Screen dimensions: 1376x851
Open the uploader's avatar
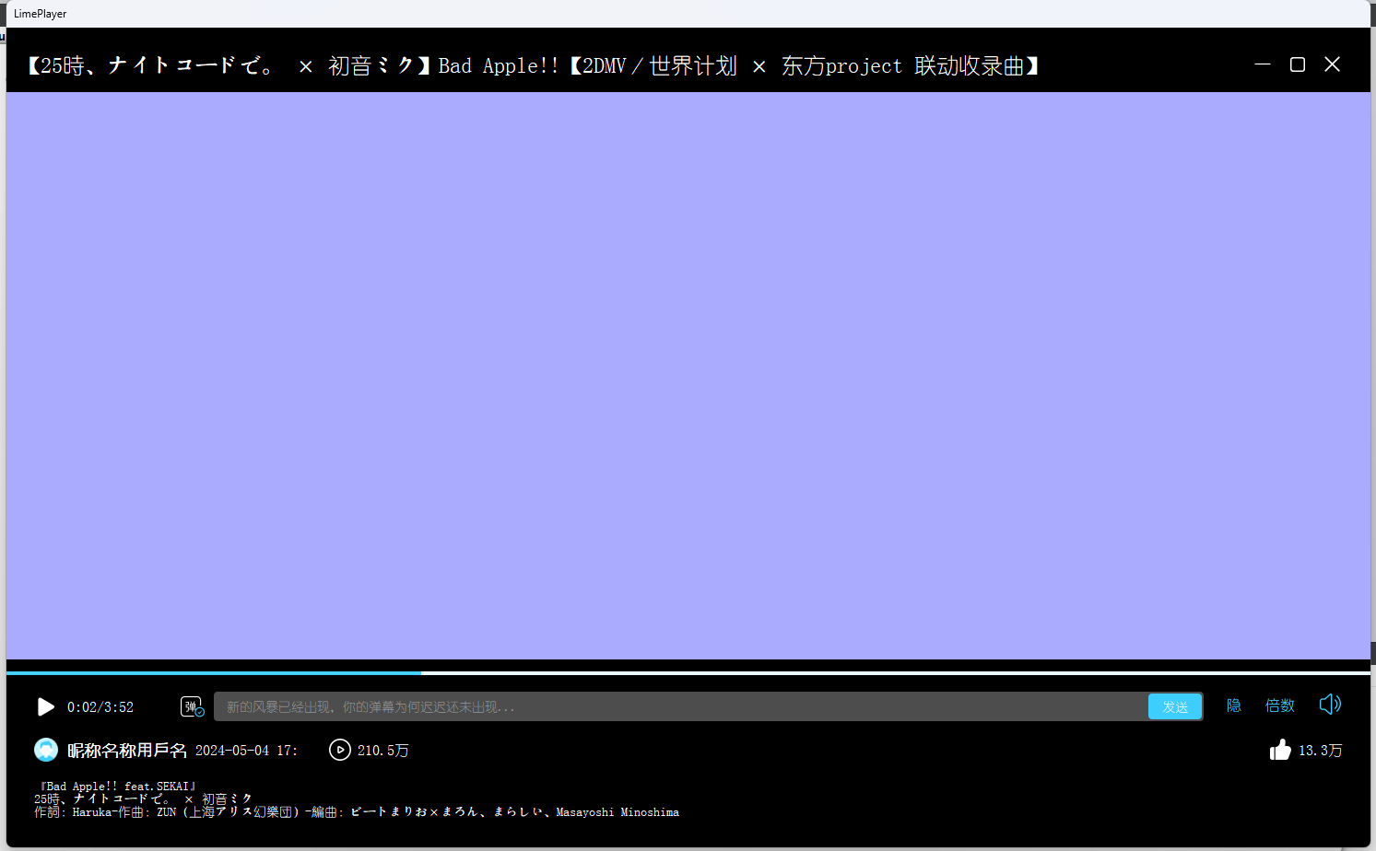[x=46, y=750]
